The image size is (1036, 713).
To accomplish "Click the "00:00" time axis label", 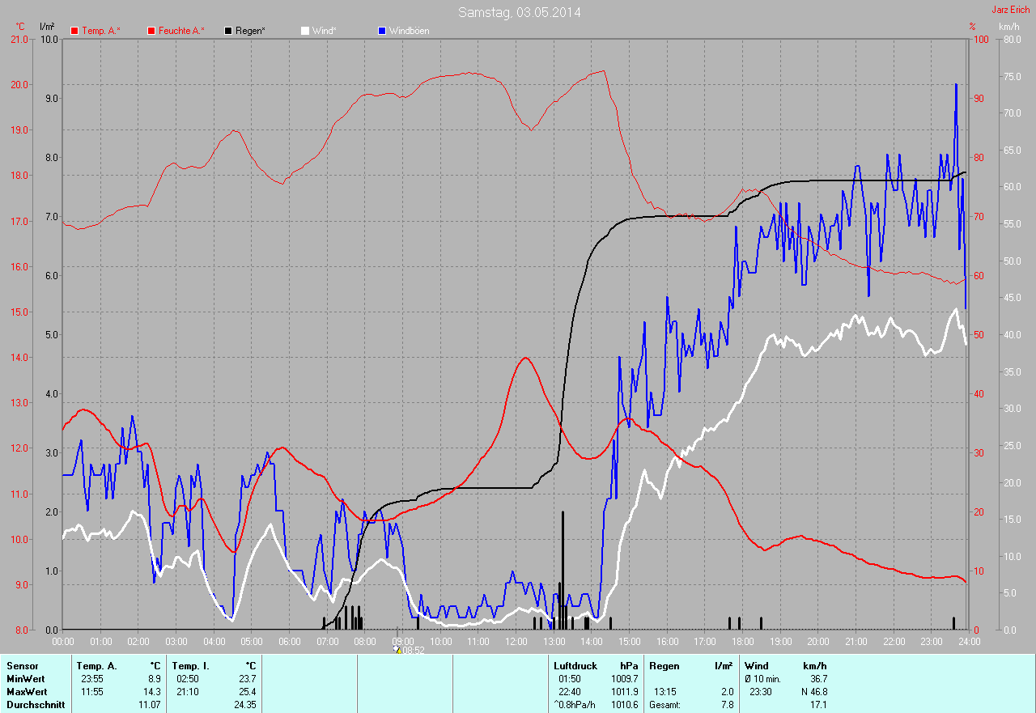I will pyautogui.click(x=63, y=641).
